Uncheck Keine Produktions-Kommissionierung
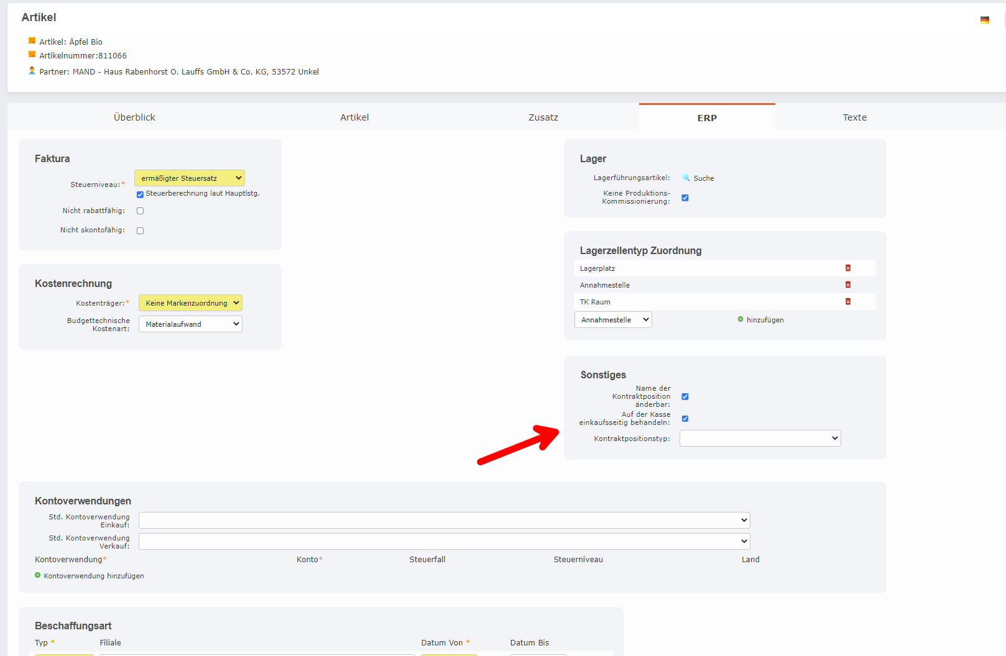The width and height of the screenshot is (1006, 656). (685, 198)
